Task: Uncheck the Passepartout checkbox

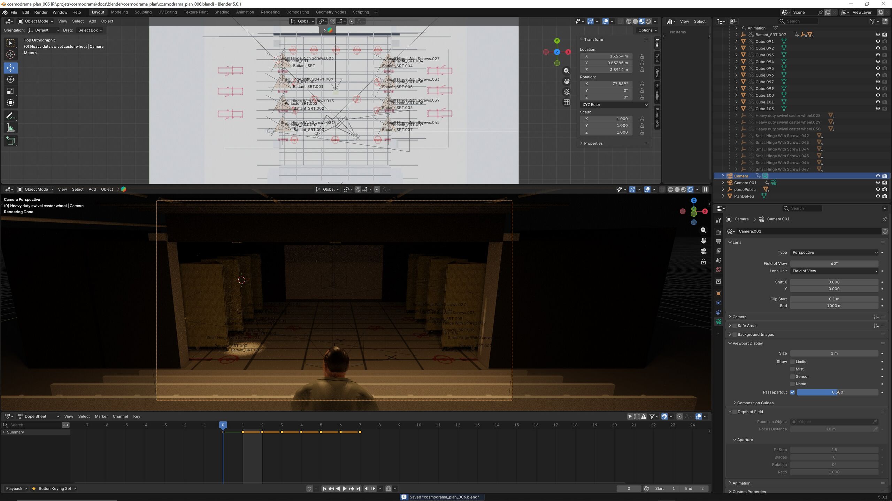Action: point(792,392)
